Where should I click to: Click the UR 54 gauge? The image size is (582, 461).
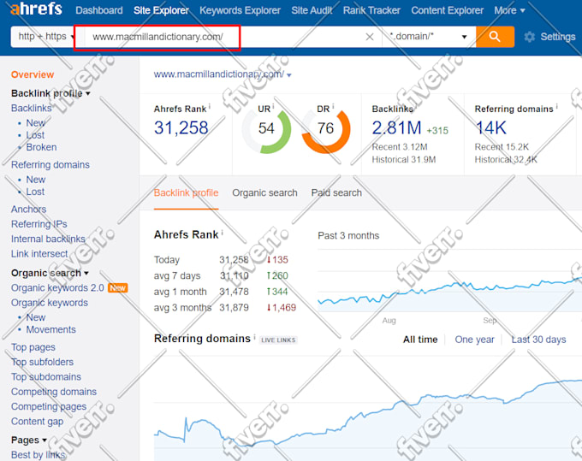pos(266,129)
